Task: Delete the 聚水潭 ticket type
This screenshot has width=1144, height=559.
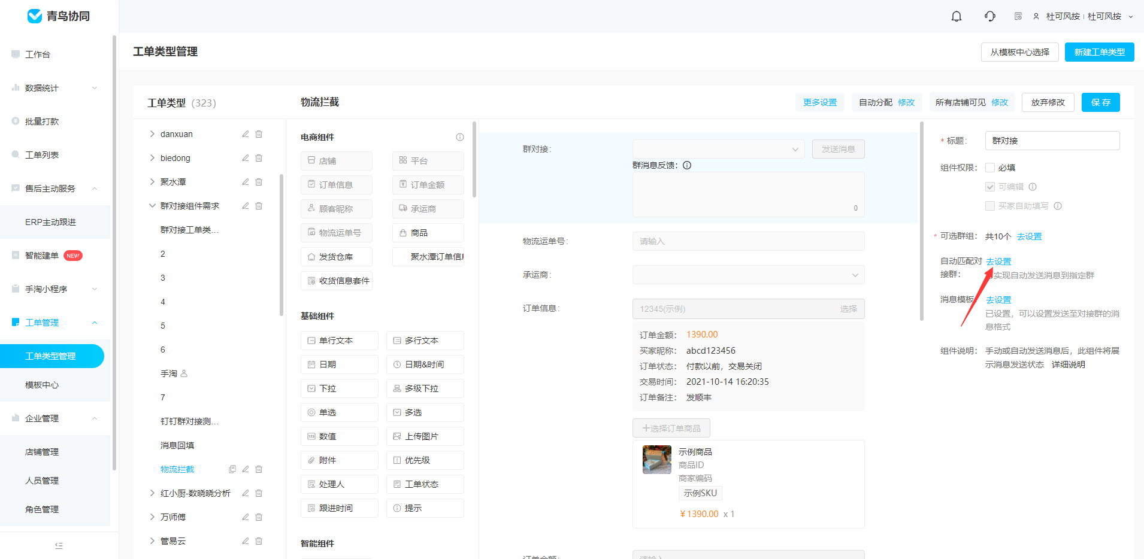Action: (259, 182)
